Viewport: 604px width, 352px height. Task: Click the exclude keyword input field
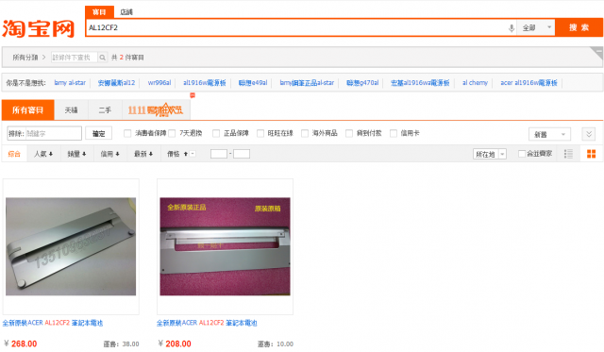coord(53,133)
